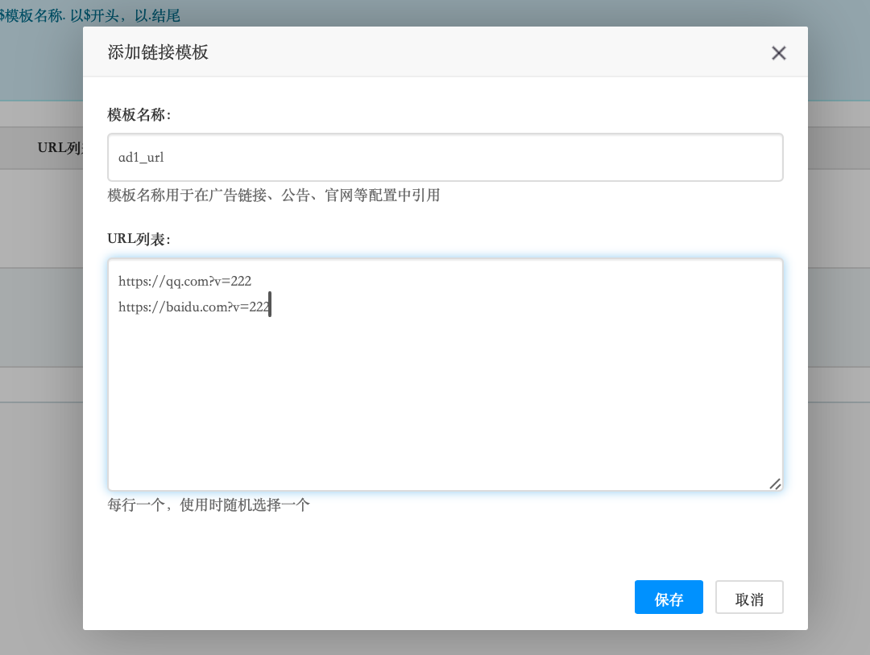Click the hint text 每行一个，使用时随机选择一个
Viewport: 870px width, 655px height.
[x=209, y=505]
